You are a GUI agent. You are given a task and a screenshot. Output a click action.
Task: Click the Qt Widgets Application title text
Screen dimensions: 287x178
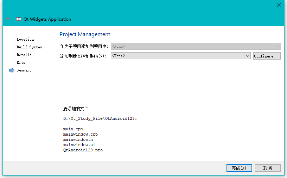pyautogui.click(x=47, y=19)
